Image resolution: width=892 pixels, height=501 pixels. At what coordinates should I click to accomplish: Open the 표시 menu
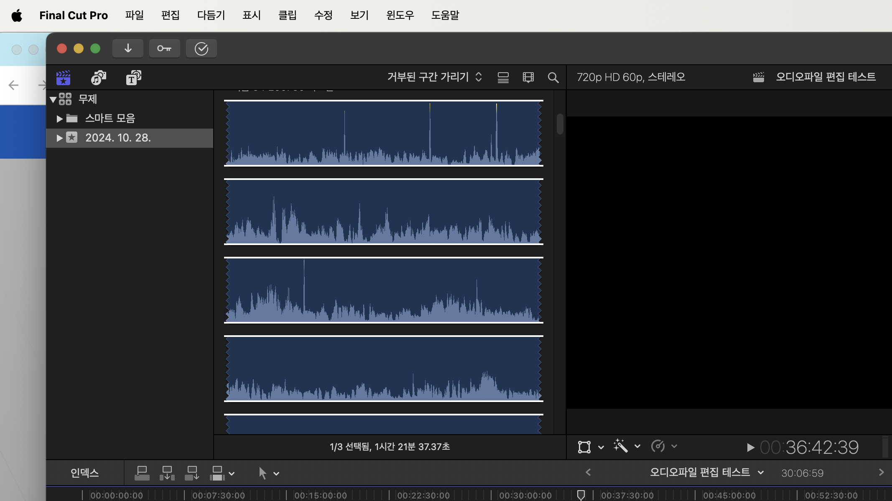[252, 15]
